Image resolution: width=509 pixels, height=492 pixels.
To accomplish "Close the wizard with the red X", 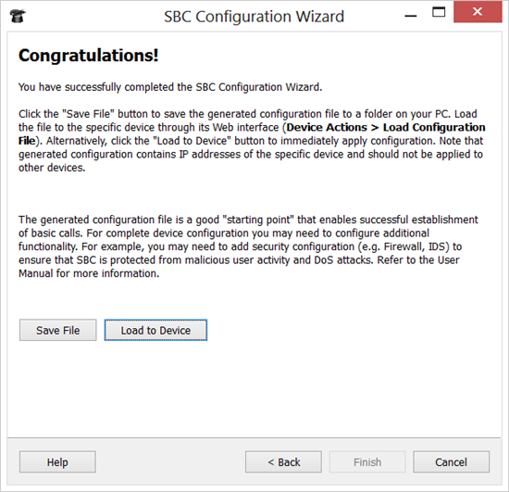I will (478, 12).
